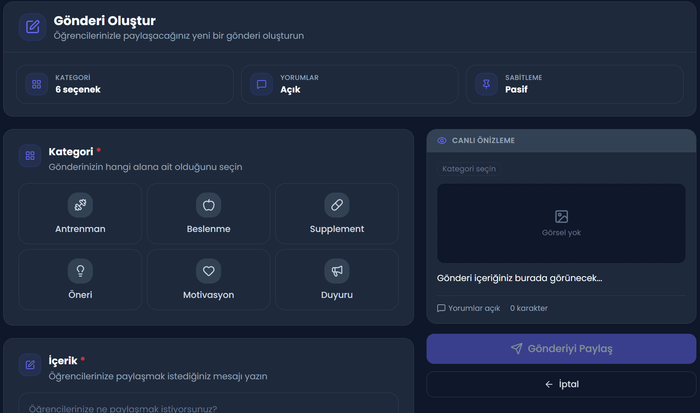The height and width of the screenshot is (413, 700).
Task: Click the Açık comments status value
Action: coord(290,90)
